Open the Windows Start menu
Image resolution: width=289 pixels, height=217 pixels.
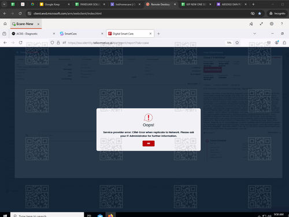coord(5,215)
